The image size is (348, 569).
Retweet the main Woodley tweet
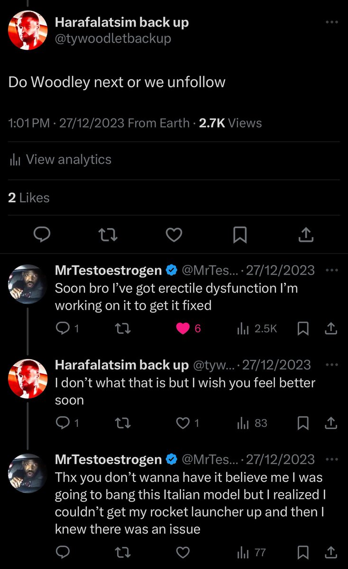(108, 234)
